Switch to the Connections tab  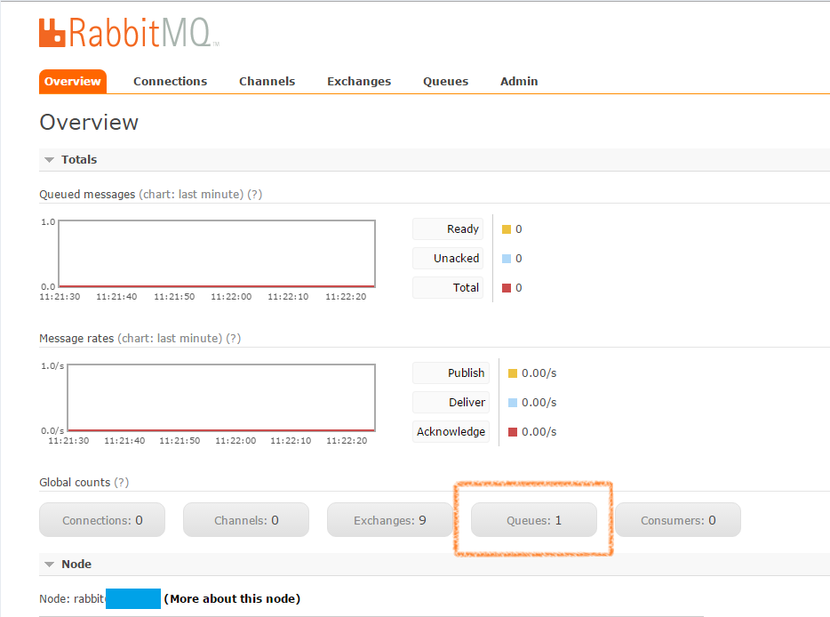(170, 82)
